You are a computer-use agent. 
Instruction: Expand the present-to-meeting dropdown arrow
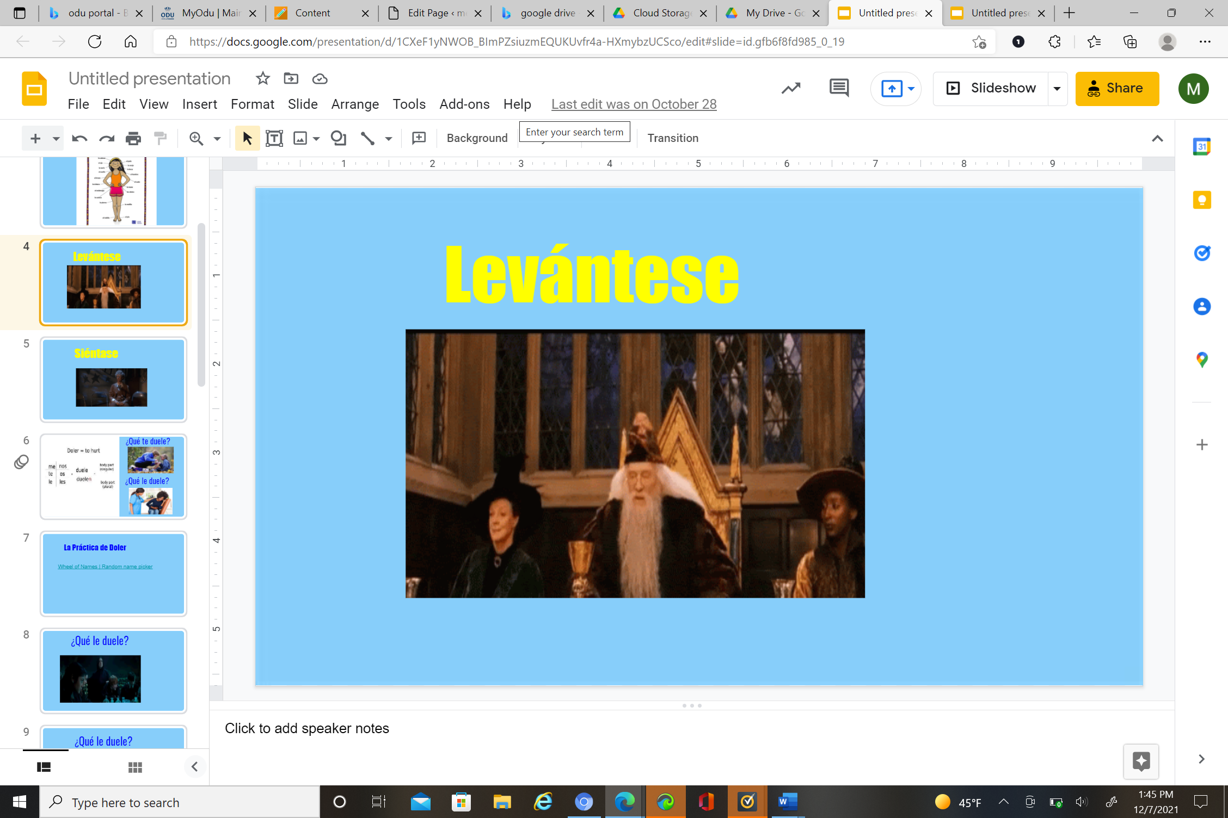[x=911, y=88]
